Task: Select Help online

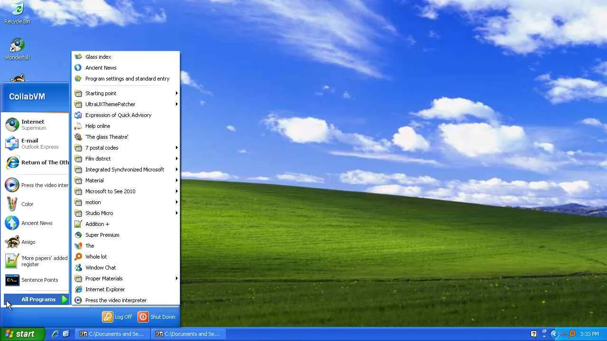Action: 126,126
